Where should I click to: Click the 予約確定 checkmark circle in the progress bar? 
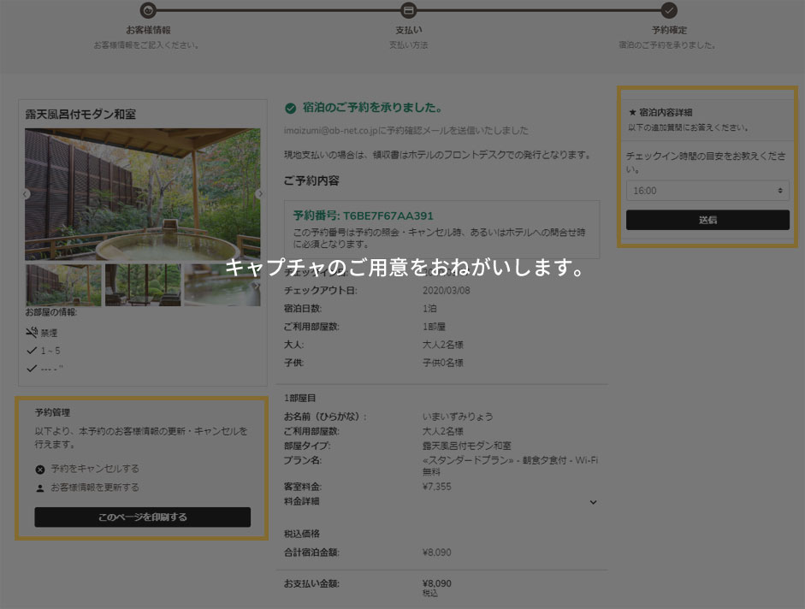coord(670,12)
